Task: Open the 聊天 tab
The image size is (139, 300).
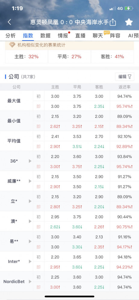Action: [x=98, y=36]
